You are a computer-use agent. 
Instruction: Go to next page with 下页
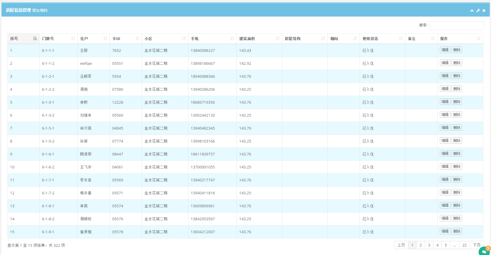pos(477,245)
